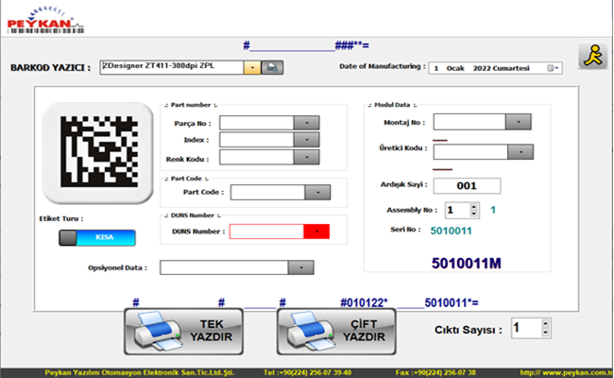Toggle the KISA label type switch
Image resolution: width=614 pixels, height=378 pixels.
(x=97, y=237)
